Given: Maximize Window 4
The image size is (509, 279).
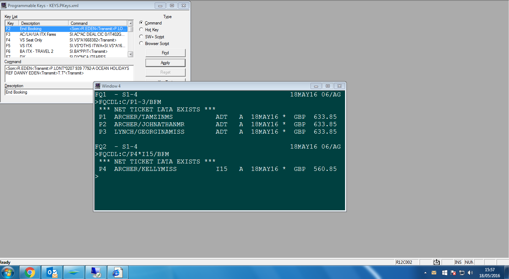Looking at the screenshot, I should (x=328, y=86).
